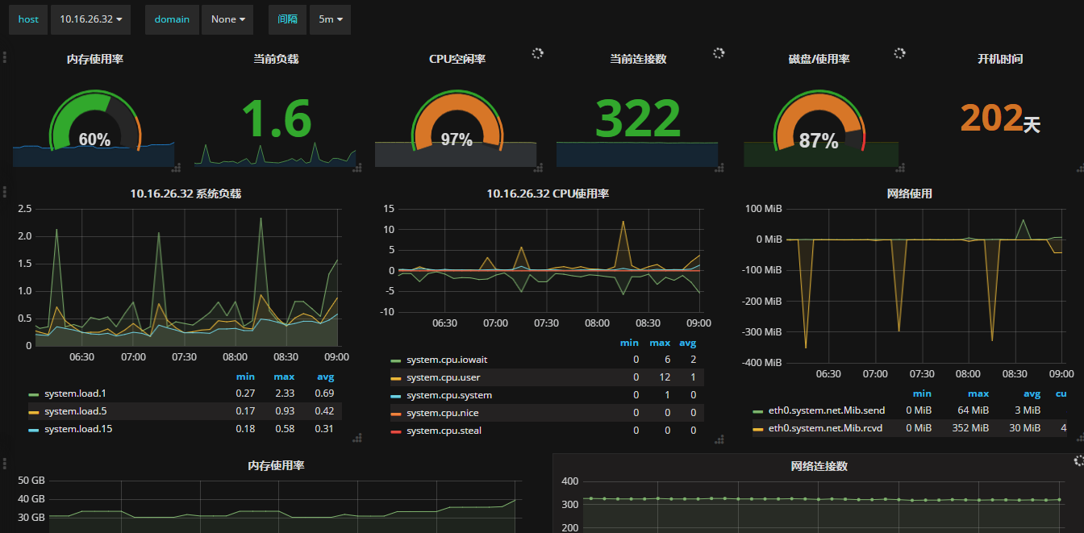Click resize handle of 系统负载 graph panel

356,438
